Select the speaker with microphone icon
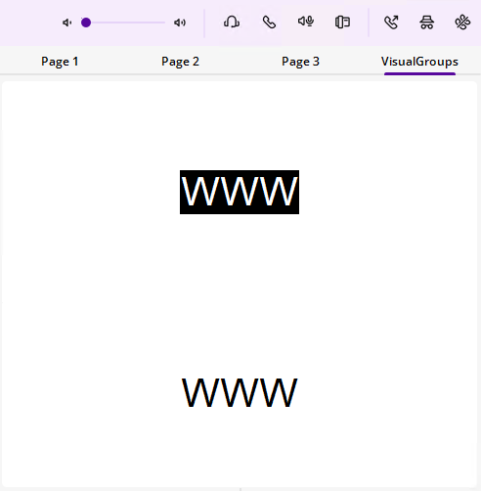 pos(306,22)
